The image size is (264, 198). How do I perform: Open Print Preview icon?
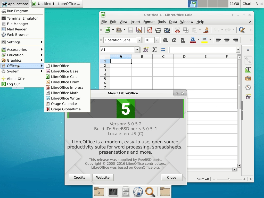point(167,30)
